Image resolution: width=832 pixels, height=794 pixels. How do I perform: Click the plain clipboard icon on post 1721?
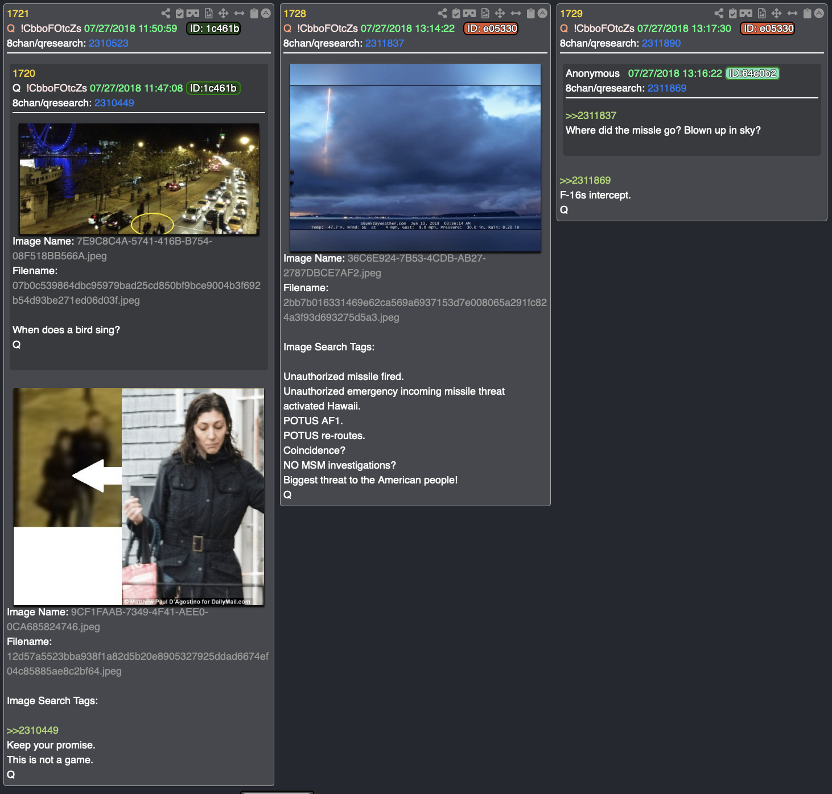click(254, 13)
